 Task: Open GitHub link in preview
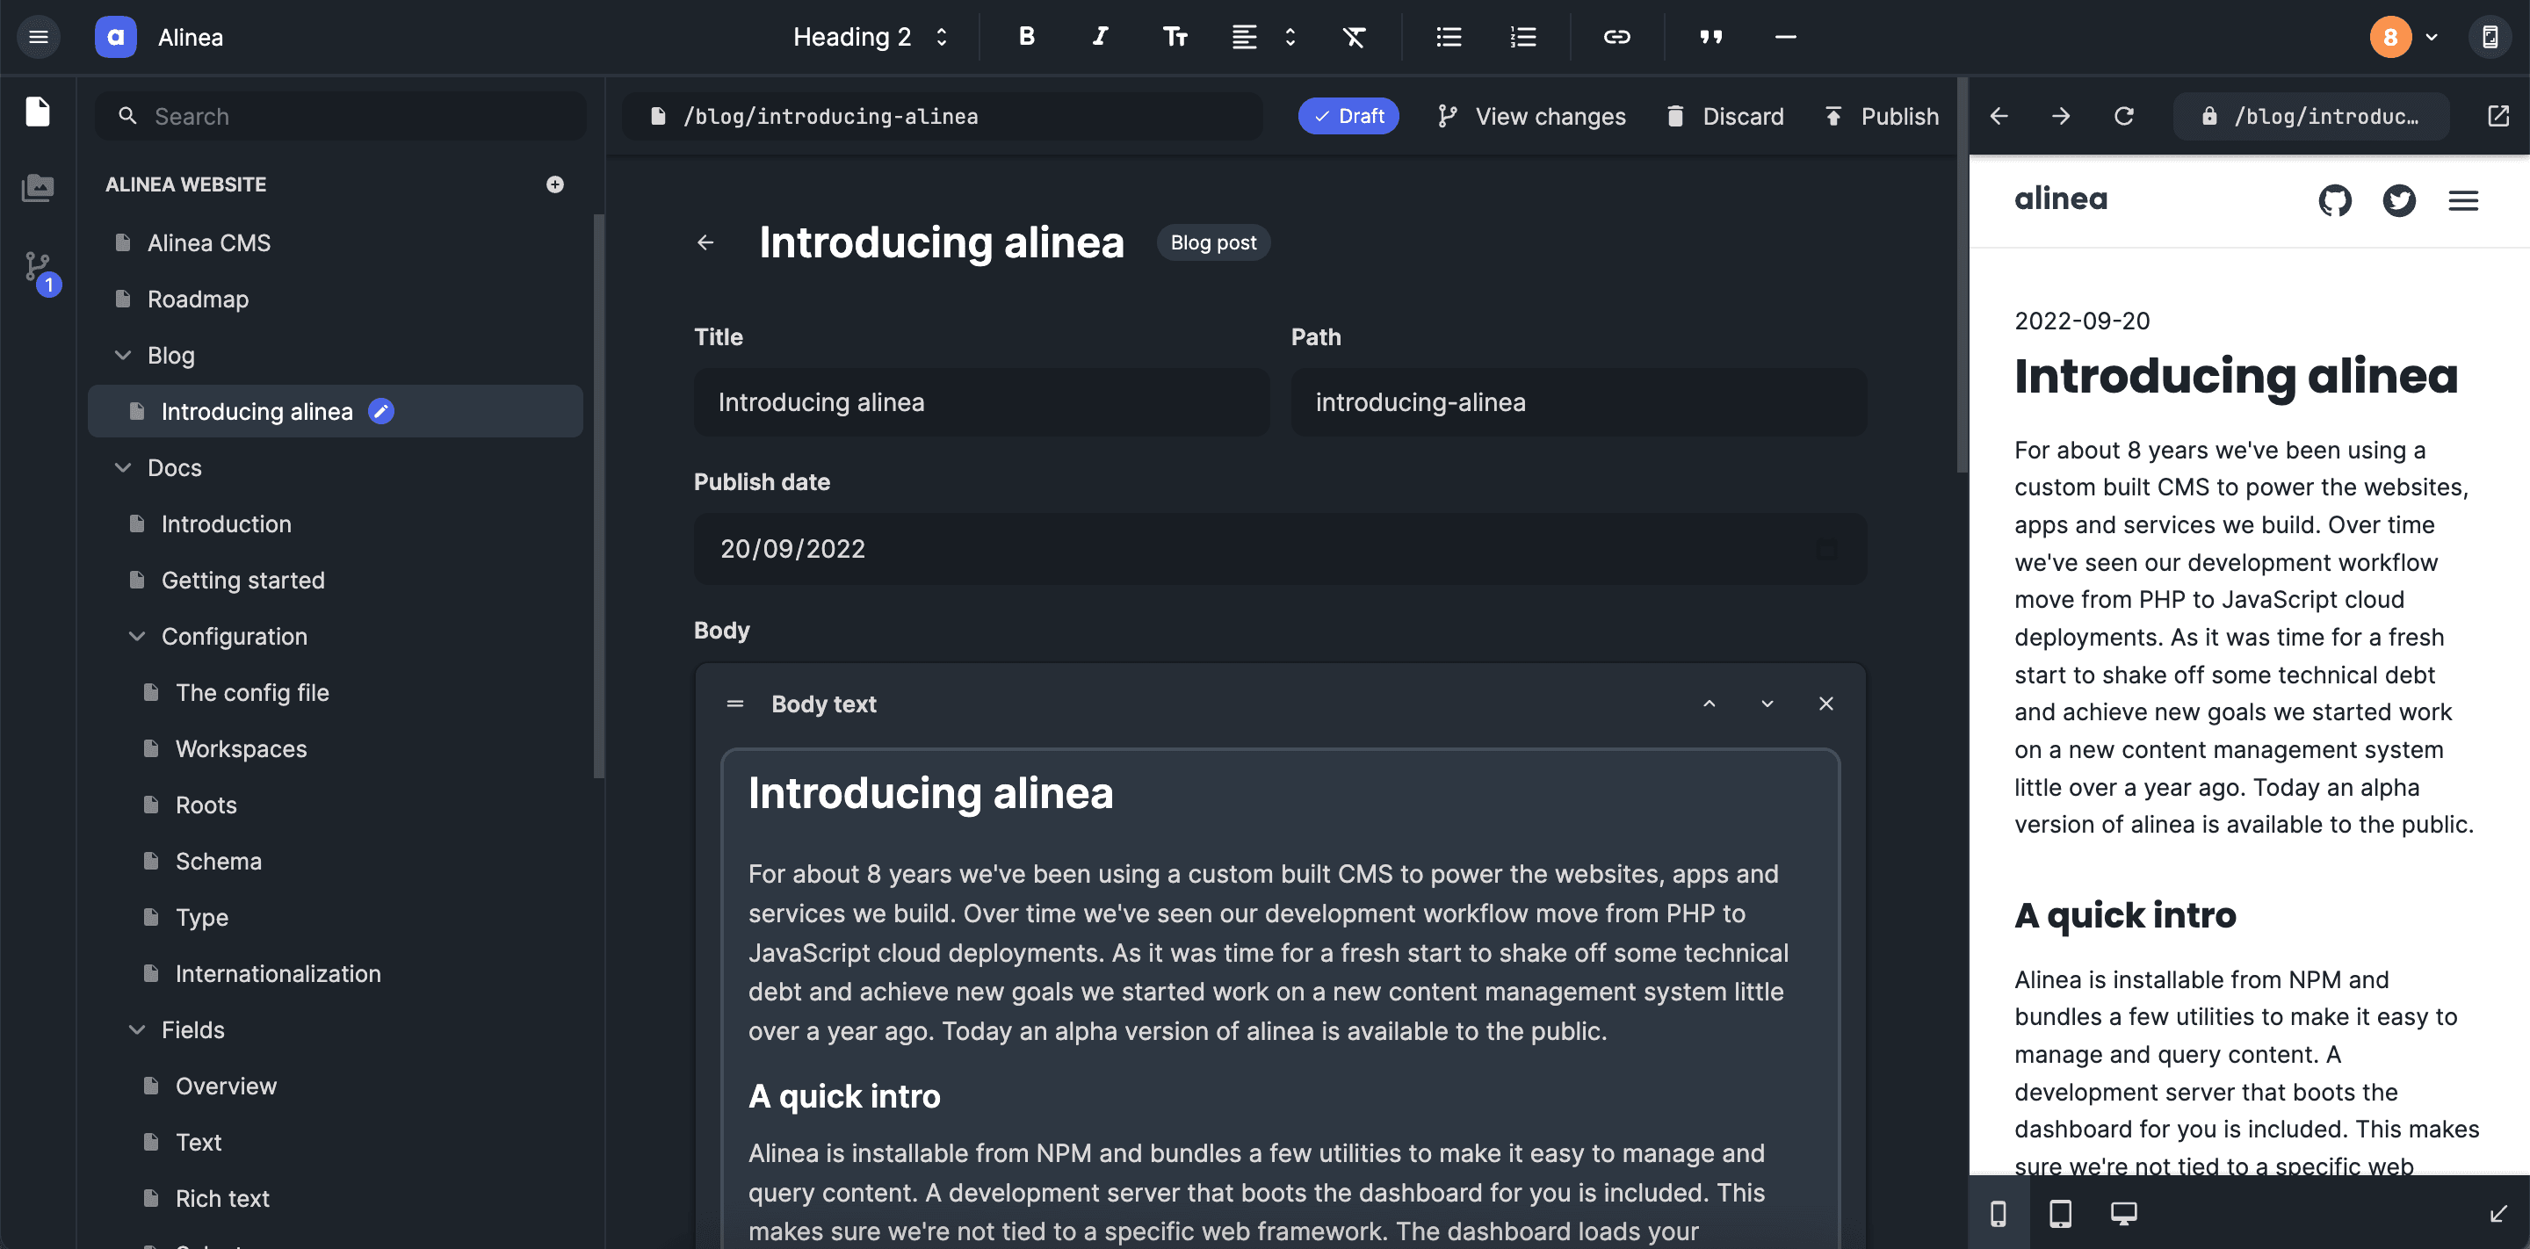coord(2336,200)
